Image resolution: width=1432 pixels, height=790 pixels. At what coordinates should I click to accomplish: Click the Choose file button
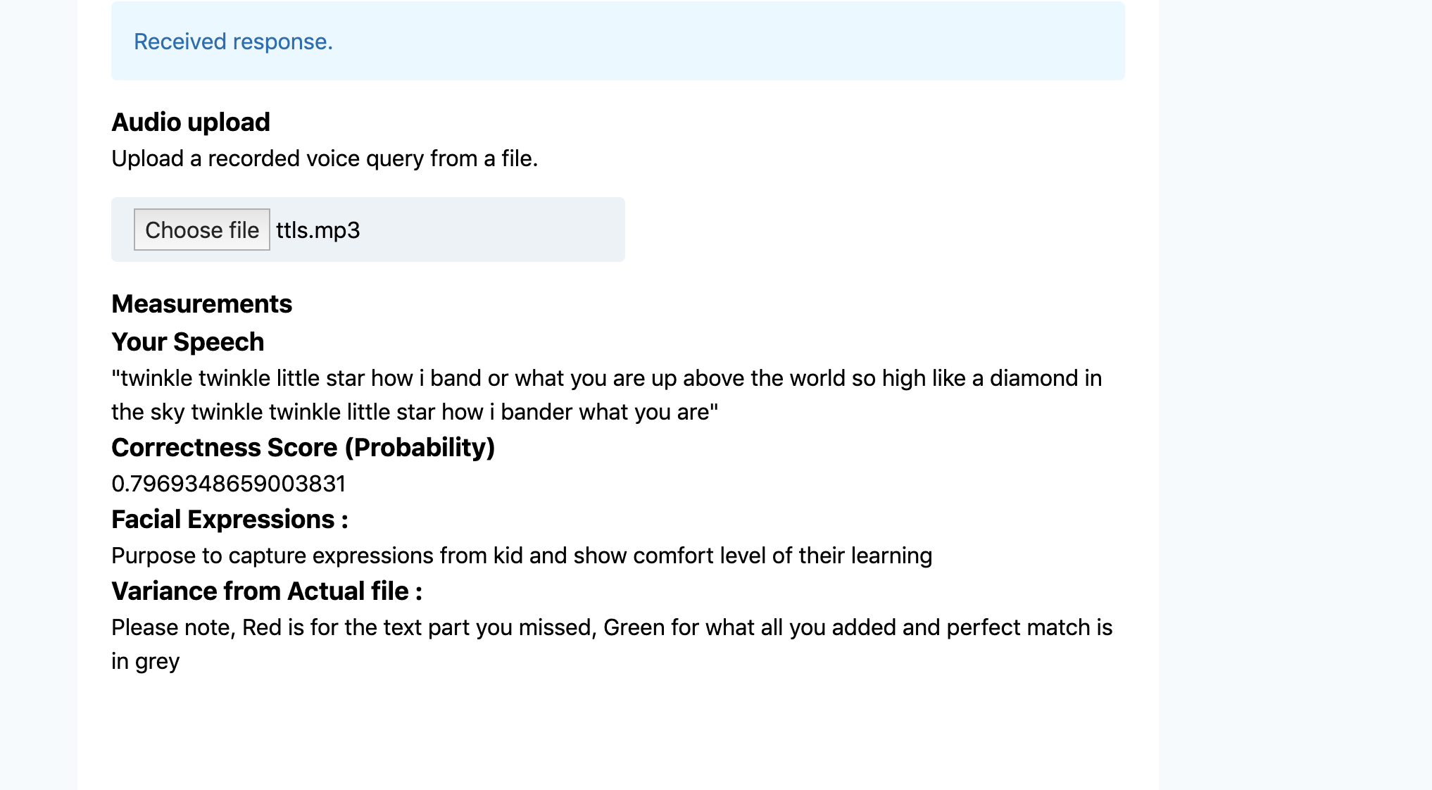click(202, 230)
